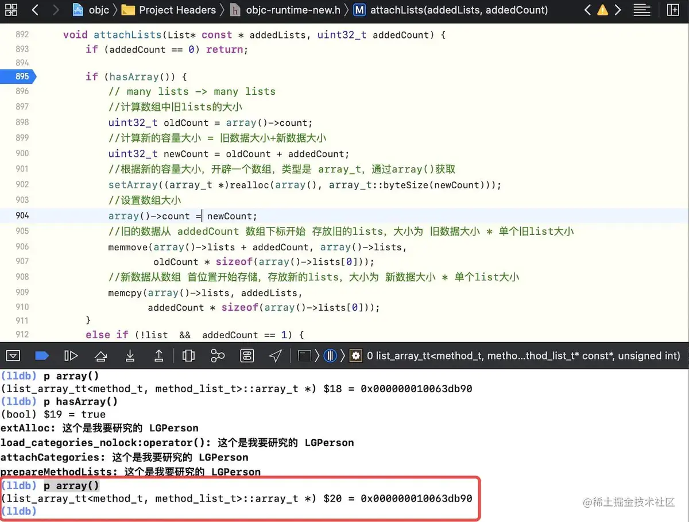This screenshot has width=689, height=522.
Task: Deactivate breakpoints with the blue tag
Action: [42, 356]
